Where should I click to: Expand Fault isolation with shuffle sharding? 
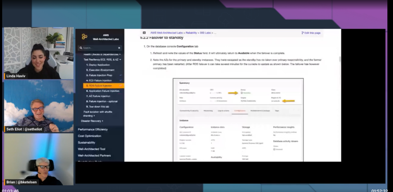click(94, 116)
